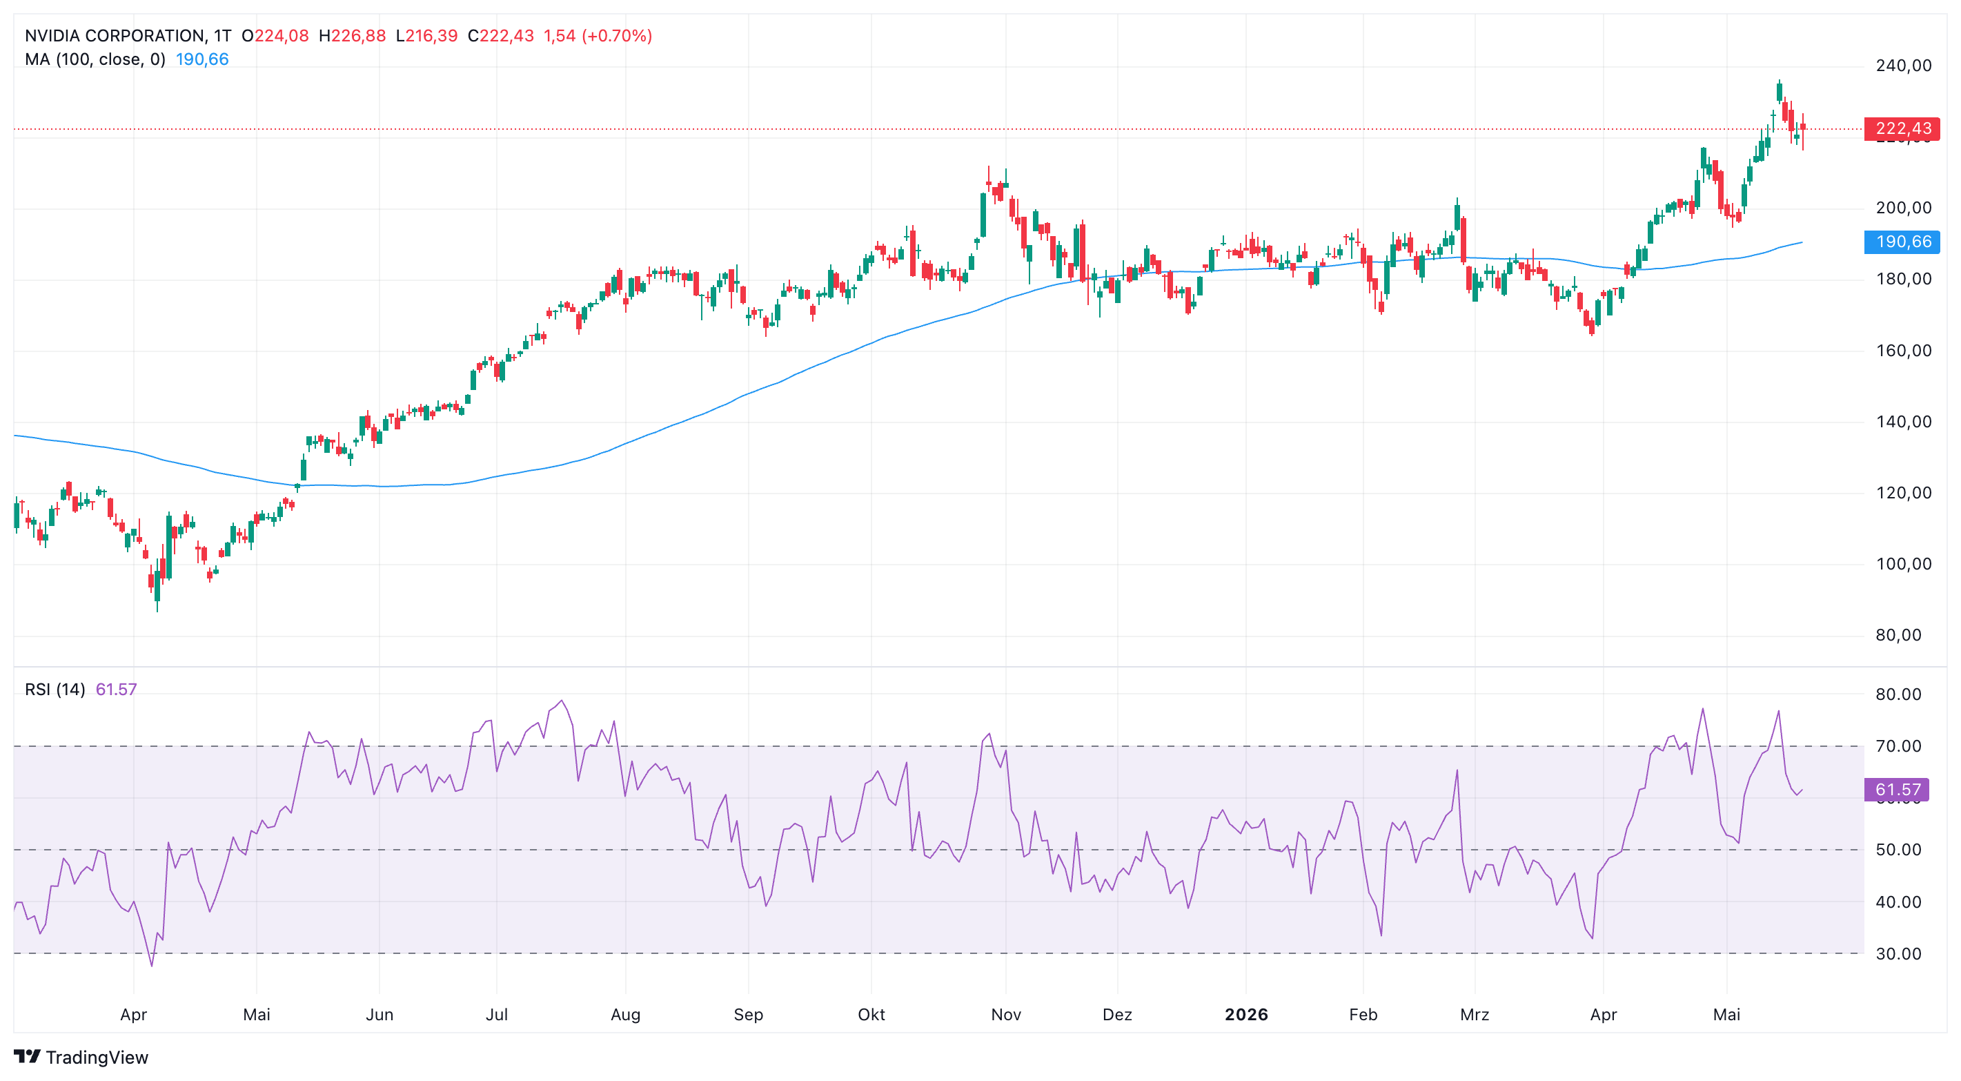Open the TradingView wordmark link
Screen dimensions: 1961x1081
pyautogui.click(x=97, y=1058)
